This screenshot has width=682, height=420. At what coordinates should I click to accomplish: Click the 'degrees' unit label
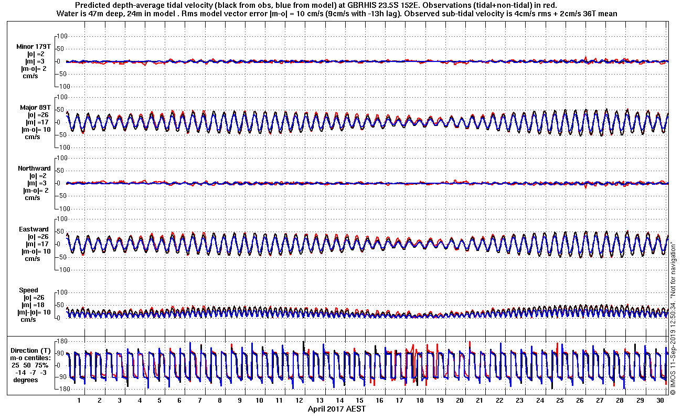point(26,380)
